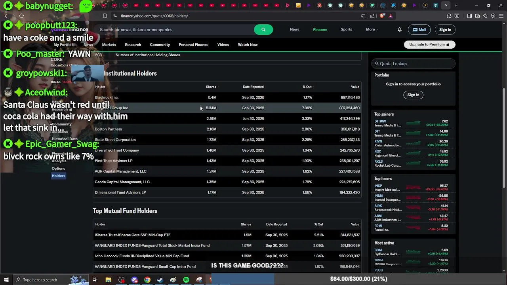Click AQR Capital Management, LLC row
Image resolution: width=507 pixels, height=285 pixels.
(x=227, y=171)
